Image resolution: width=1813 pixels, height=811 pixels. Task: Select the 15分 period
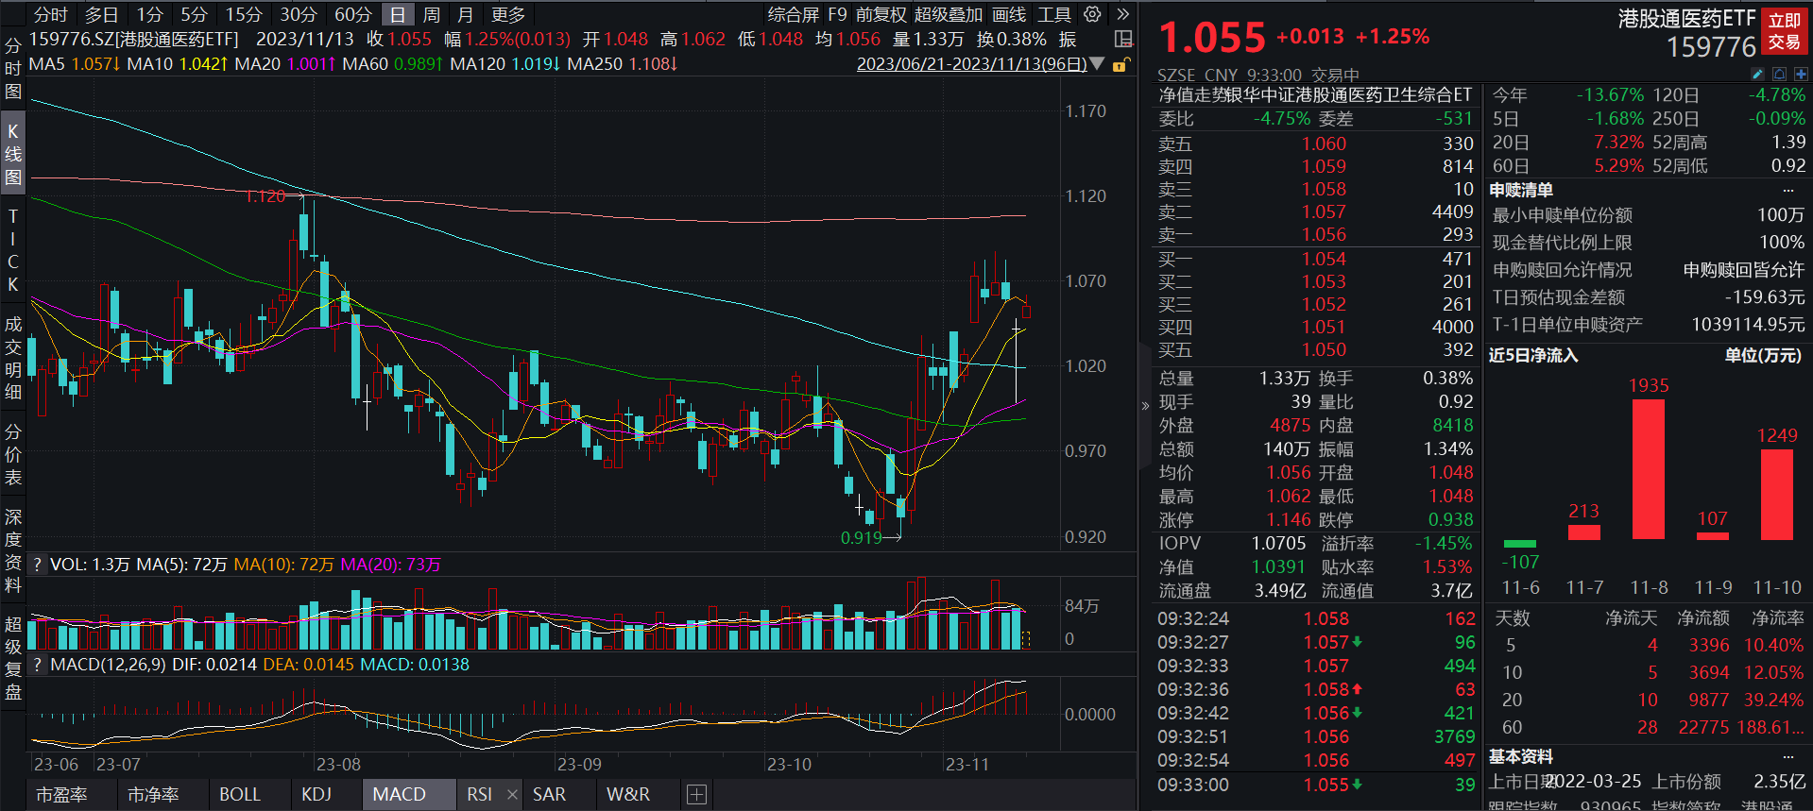(244, 14)
